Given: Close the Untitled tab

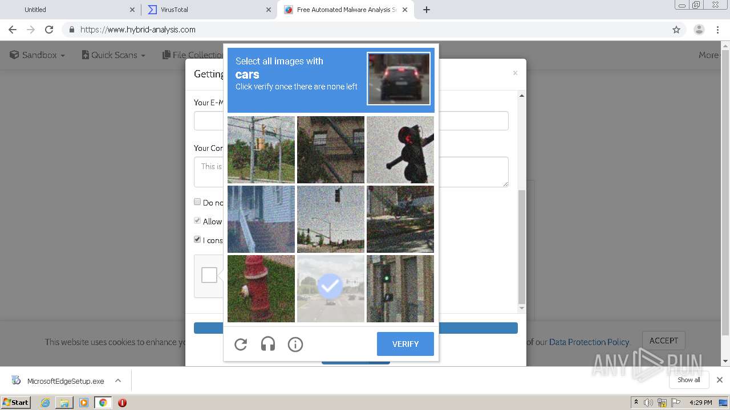Looking at the screenshot, I should pos(132,10).
